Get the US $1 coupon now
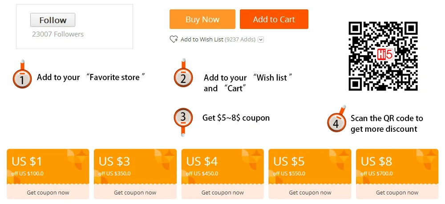This screenshot has height=204, width=445. pos(48,192)
